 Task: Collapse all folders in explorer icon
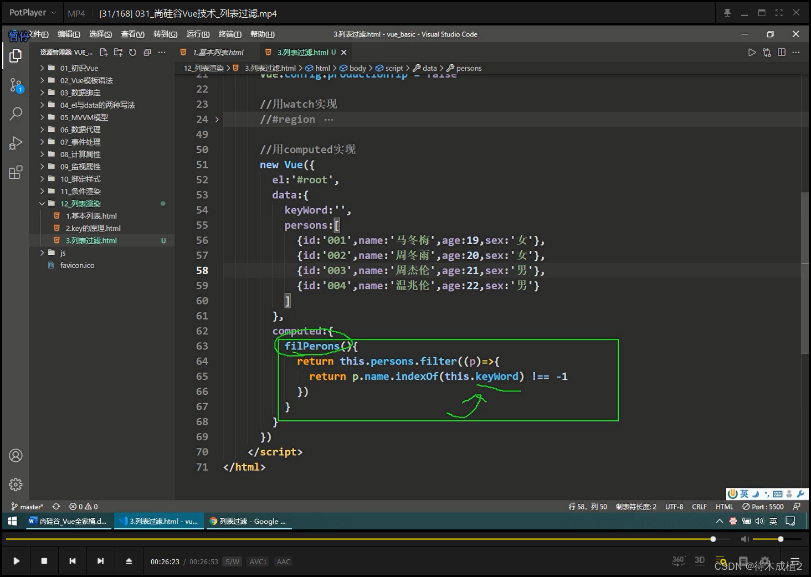[147, 52]
